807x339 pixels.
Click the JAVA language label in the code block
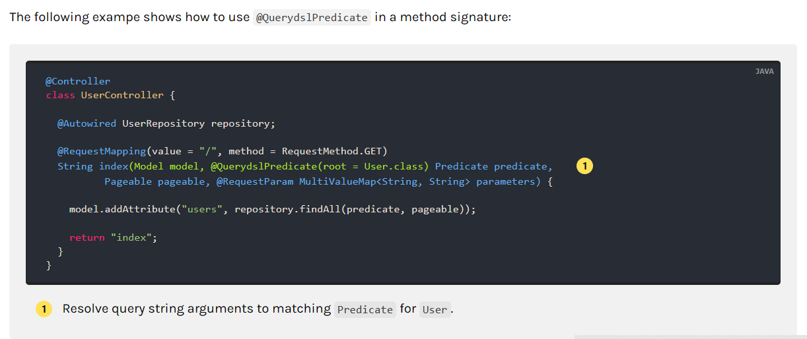coord(764,71)
